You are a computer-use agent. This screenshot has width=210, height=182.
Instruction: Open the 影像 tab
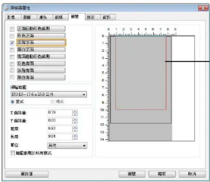(13, 17)
